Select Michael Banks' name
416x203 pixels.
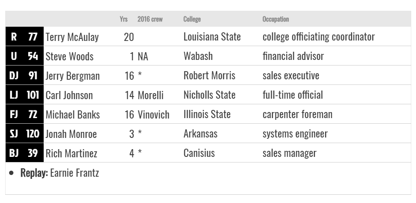click(73, 115)
